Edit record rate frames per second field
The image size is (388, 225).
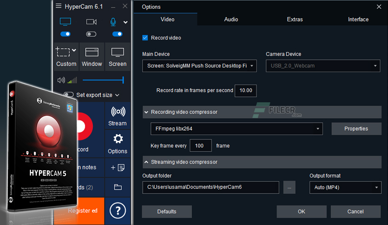click(x=246, y=91)
